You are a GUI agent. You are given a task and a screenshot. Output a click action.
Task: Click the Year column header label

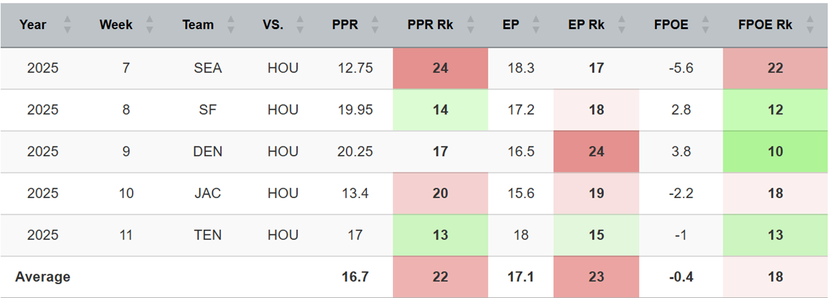33,25
